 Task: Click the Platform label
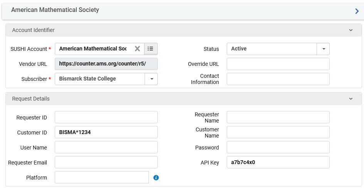click(37, 178)
